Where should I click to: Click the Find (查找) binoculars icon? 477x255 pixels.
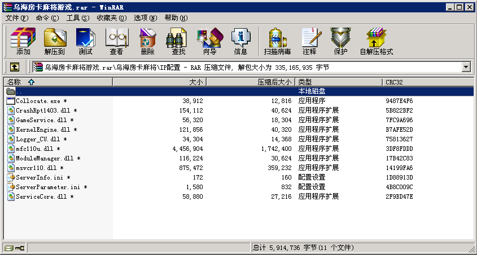(x=178, y=41)
